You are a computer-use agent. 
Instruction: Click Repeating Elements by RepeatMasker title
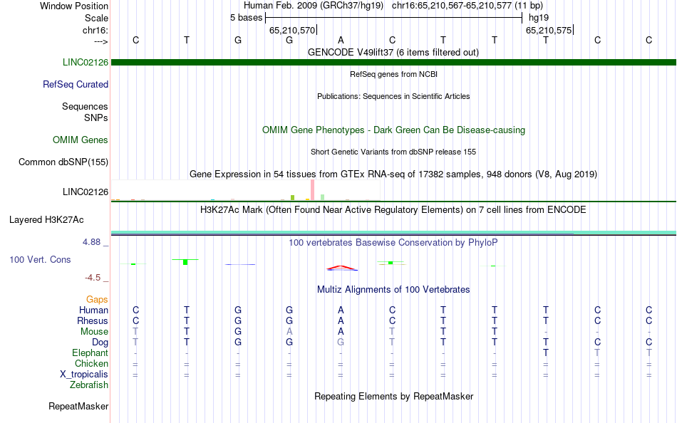(x=393, y=396)
